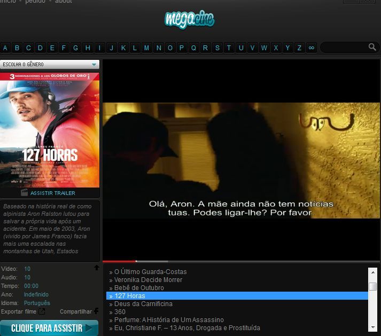381x336 pixels.
Task: Click the search input field
Action: click(345, 47)
